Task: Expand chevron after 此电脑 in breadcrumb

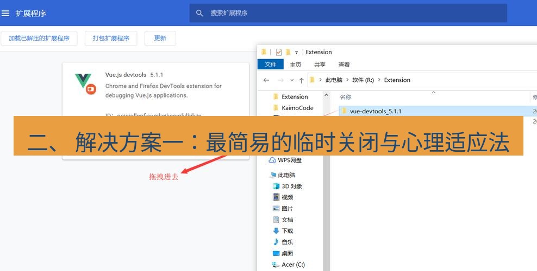Action: [347, 80]
